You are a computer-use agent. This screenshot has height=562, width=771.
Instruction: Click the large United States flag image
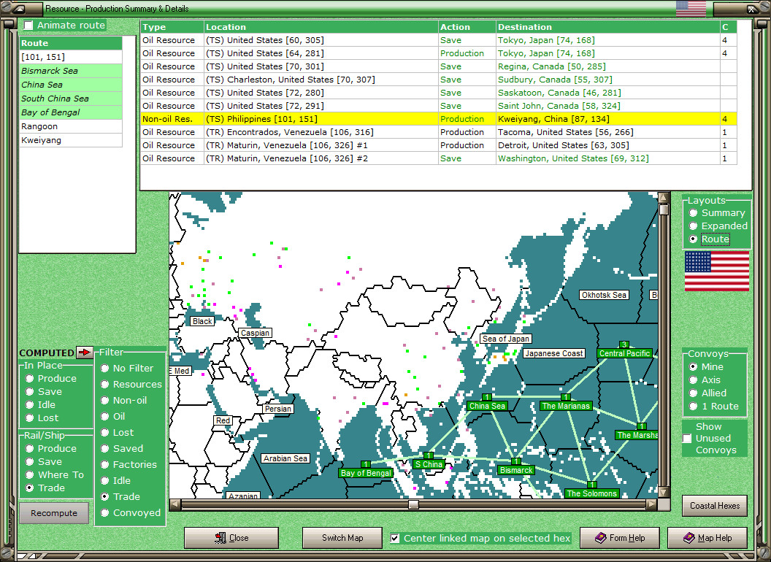click(x=716, y=272)
